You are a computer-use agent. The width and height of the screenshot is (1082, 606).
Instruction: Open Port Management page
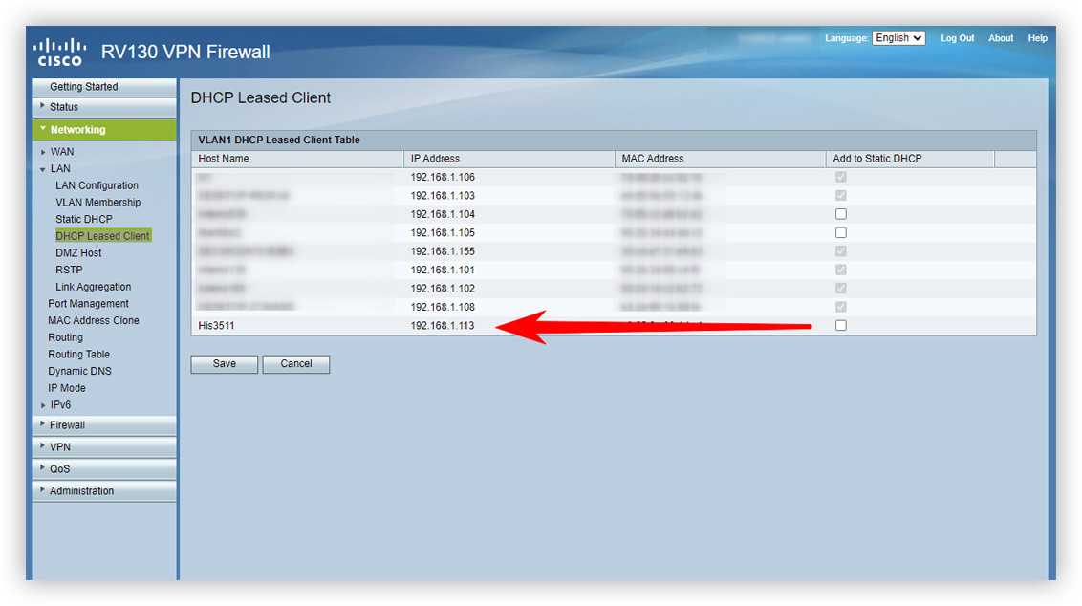[x=88, y=304]
